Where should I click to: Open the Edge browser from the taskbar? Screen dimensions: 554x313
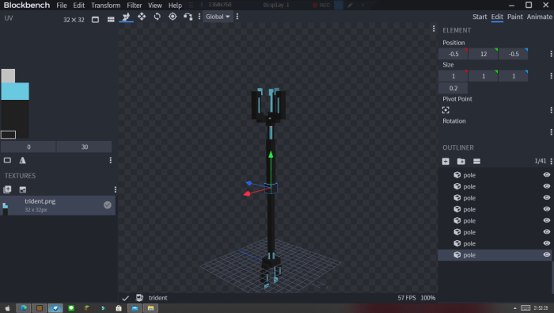[x=23, y=308]
